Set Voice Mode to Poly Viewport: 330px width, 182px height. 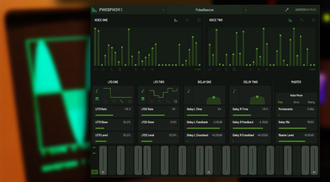coord(280,102)
